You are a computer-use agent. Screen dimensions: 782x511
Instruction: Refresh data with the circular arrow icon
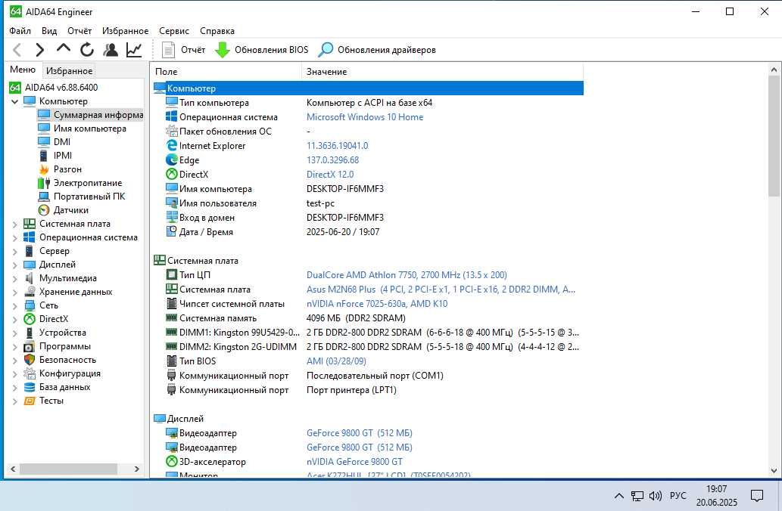click(87, 50)
